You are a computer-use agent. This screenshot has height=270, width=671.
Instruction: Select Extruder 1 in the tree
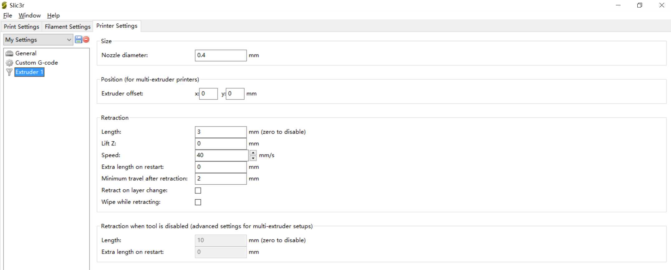pyautogui.click(x=29, y=72)
